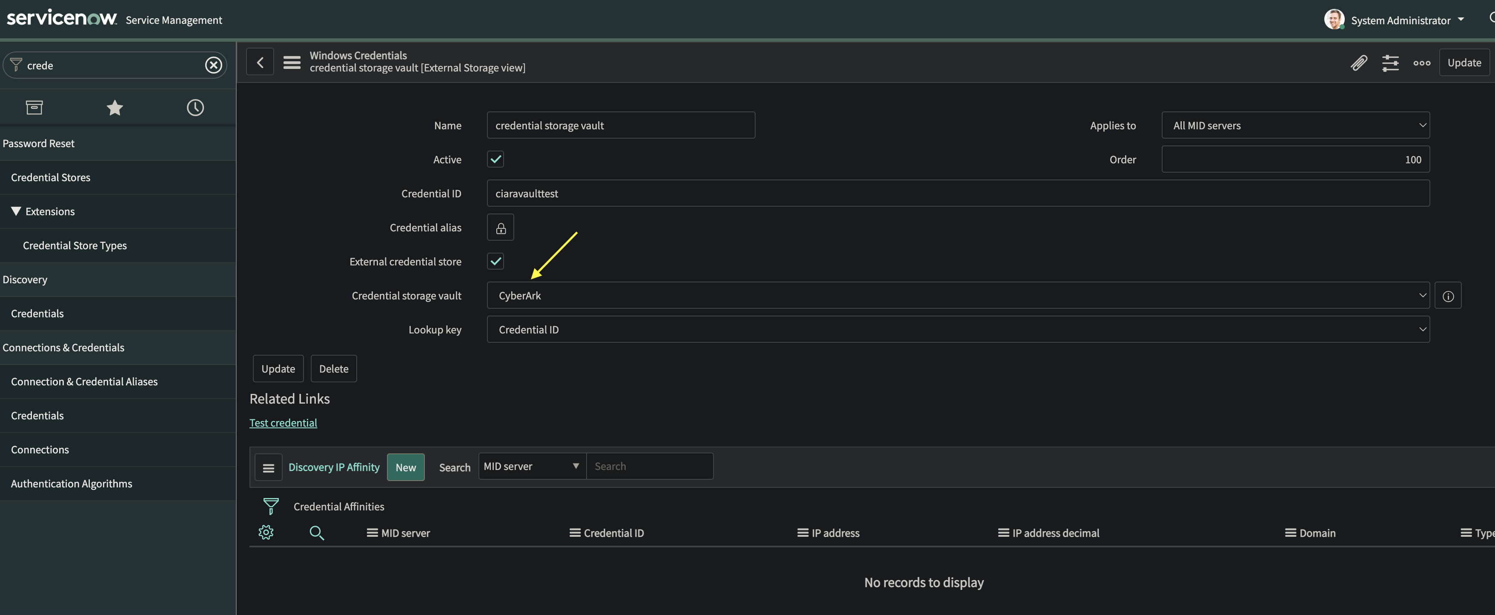The width and height of the screenshot is (1495, 615).
Task: Click New in Discovery IP Affinity list
Action: [x=406, y=467]
